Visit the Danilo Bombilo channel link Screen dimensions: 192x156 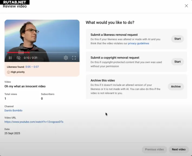point(13,110)
